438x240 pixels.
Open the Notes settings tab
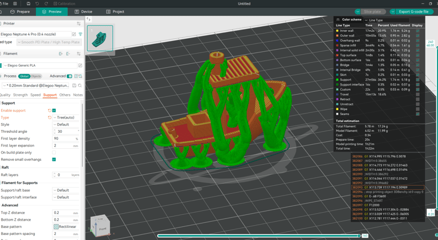pos(78,95)
